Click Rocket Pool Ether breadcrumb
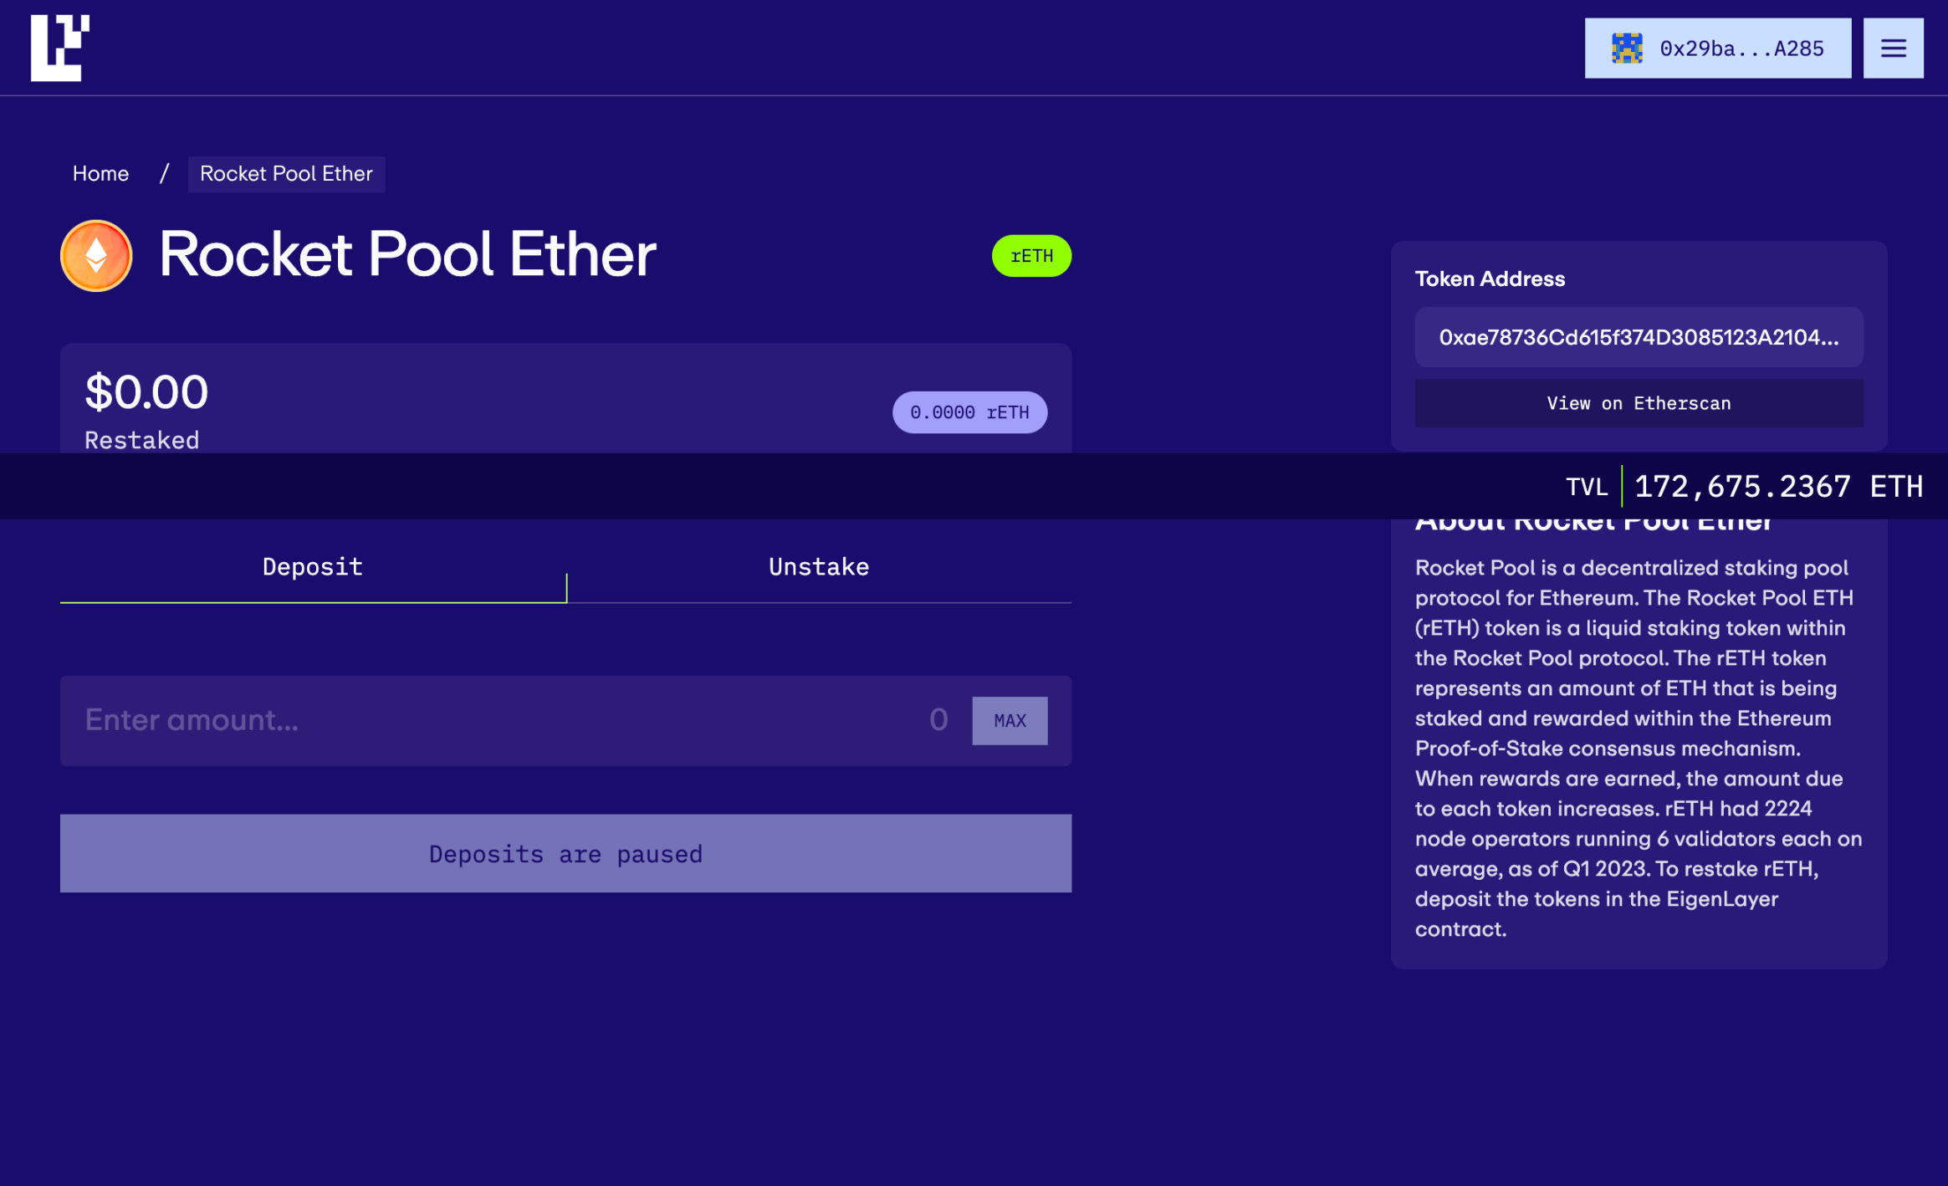1948x1186 pixels. pos(286,174)
